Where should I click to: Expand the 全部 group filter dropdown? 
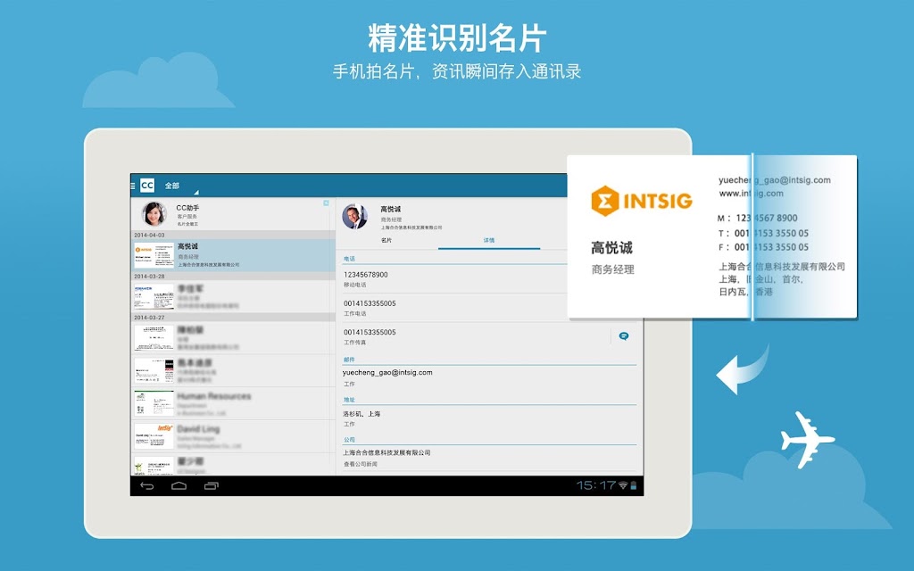179,186
